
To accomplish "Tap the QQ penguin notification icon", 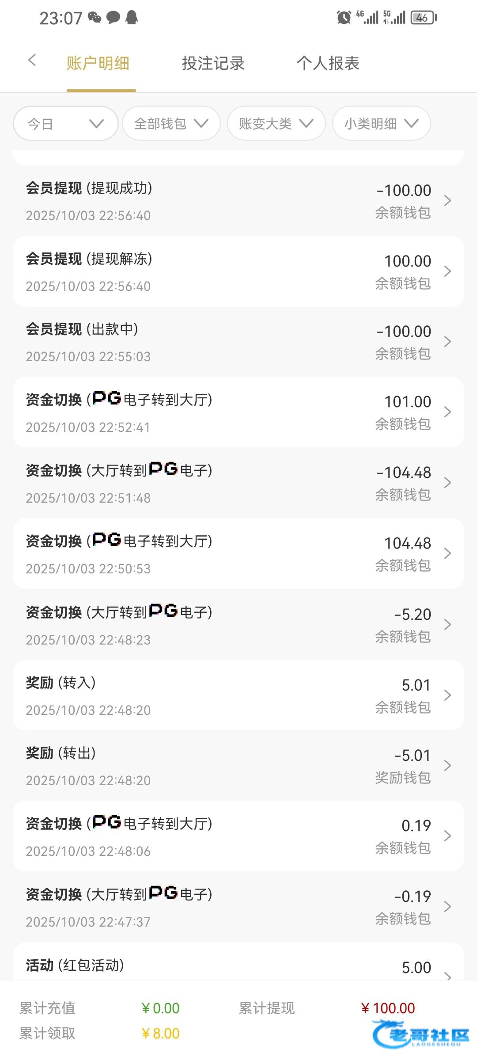I will 132,18.
